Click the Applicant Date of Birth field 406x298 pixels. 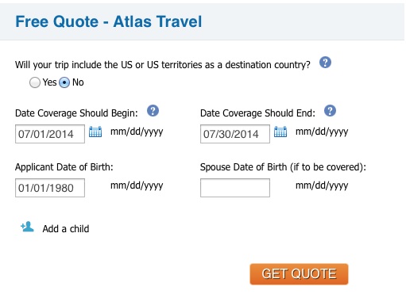(x=50, y=188)
